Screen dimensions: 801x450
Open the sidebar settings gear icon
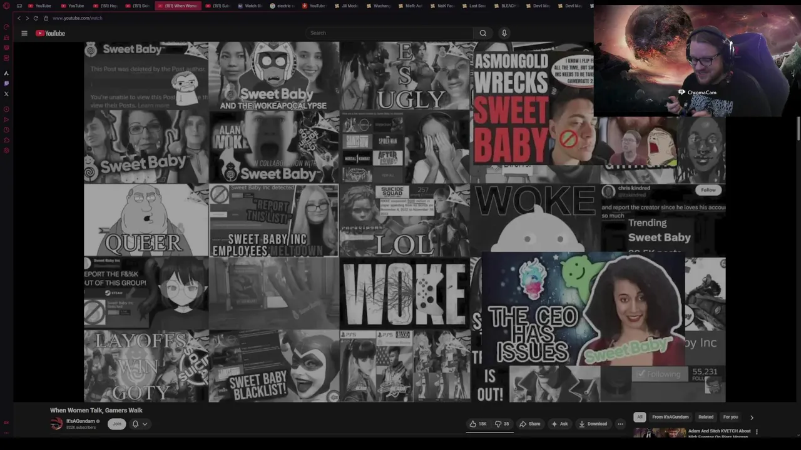click(6, 151)
